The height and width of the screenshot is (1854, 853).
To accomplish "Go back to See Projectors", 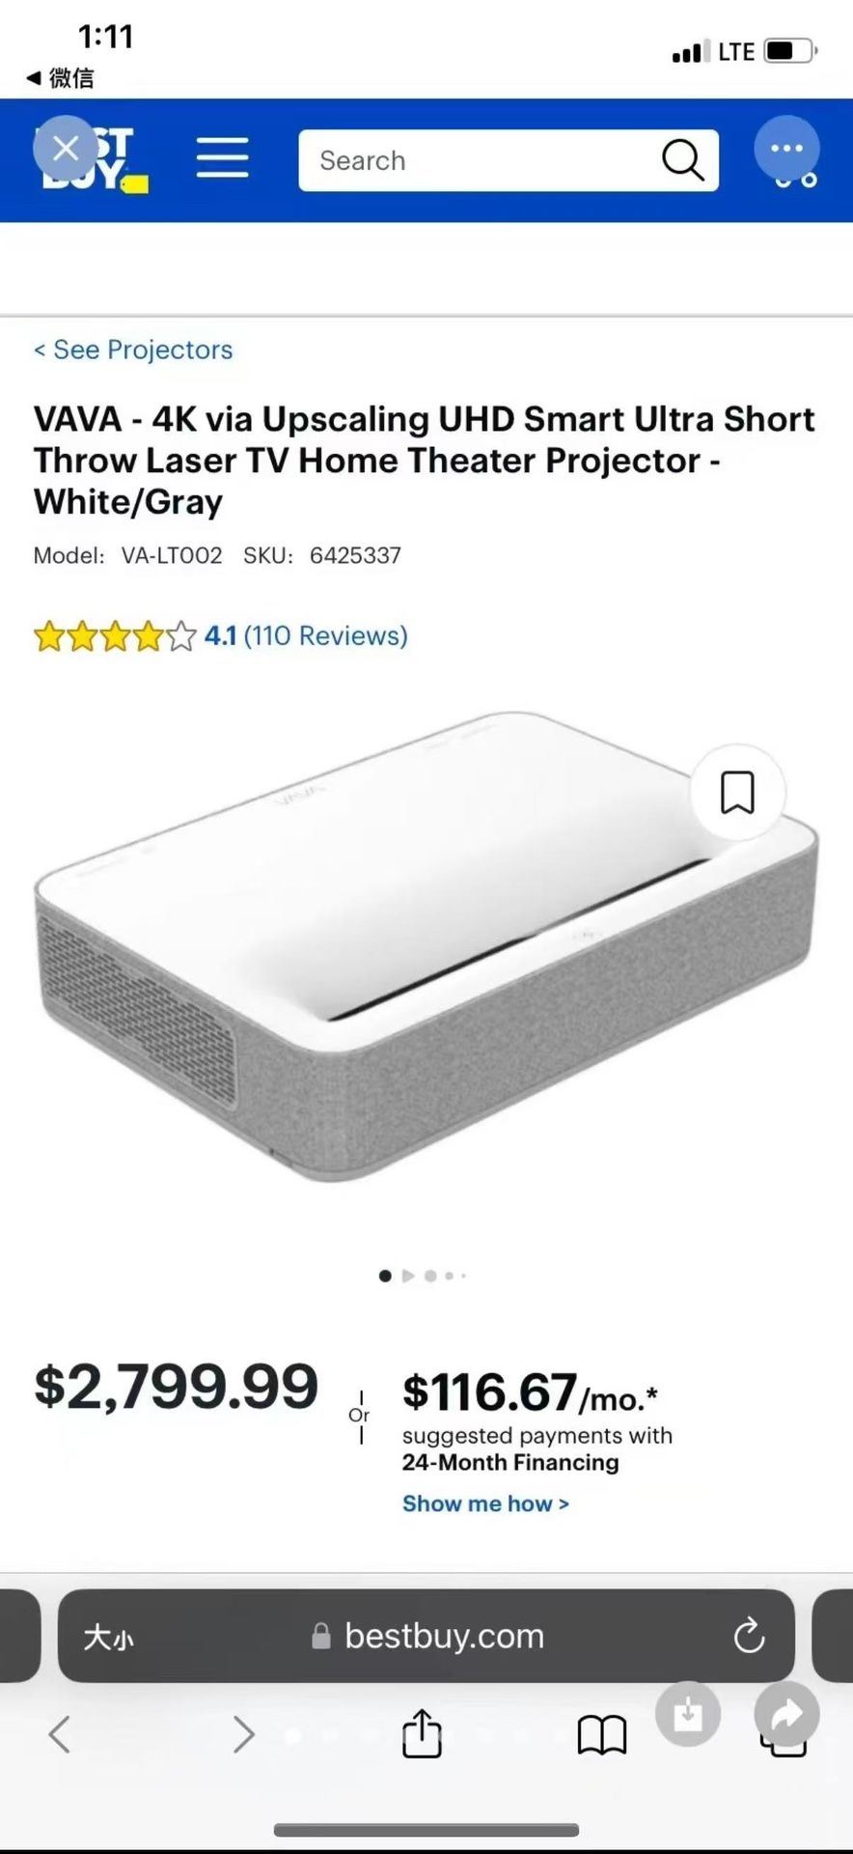I will (133, 350).
